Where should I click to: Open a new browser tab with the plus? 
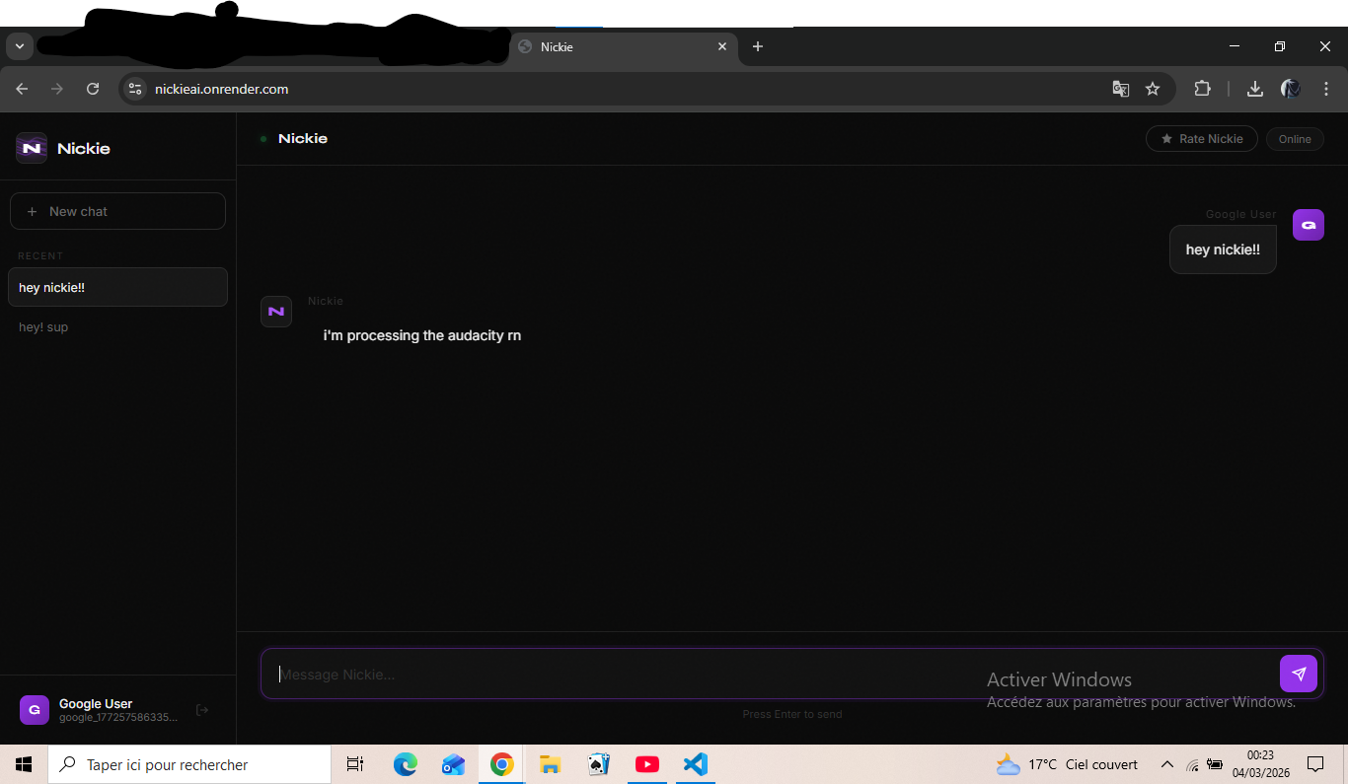pyautogui.click(x=758, y=46)
